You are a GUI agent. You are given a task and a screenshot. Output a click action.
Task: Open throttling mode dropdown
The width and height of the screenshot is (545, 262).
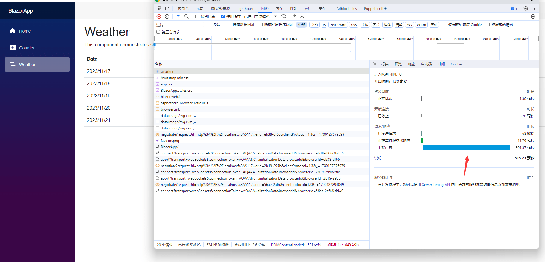pos(261,16)
